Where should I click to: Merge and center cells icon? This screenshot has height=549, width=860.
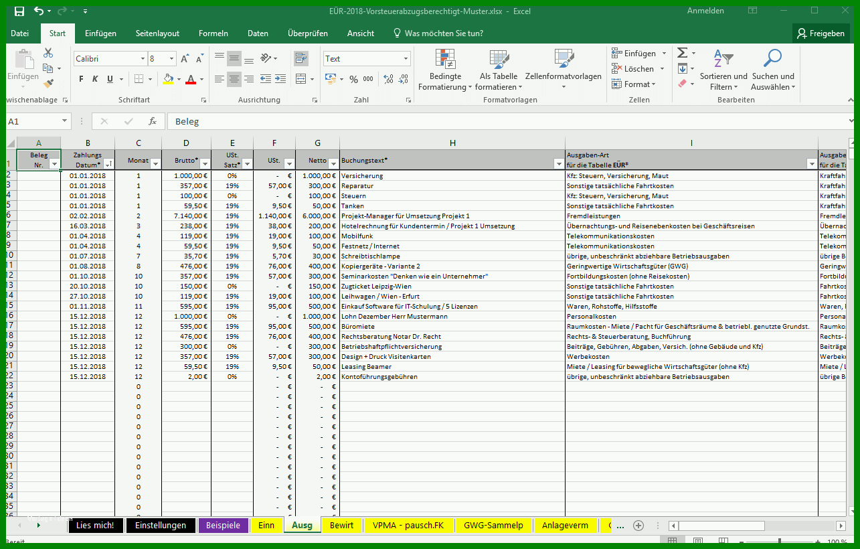pos(300,79)
